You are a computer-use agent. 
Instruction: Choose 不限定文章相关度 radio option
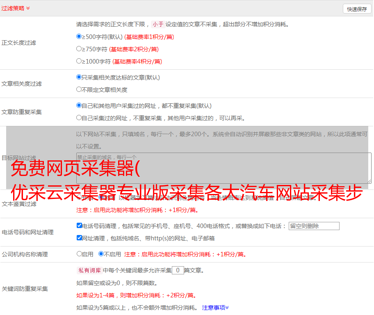coord(79,89)
